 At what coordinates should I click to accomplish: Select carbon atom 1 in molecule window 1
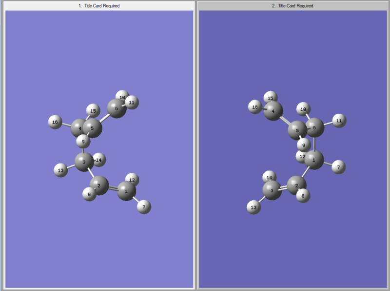(x=126, y=191)
